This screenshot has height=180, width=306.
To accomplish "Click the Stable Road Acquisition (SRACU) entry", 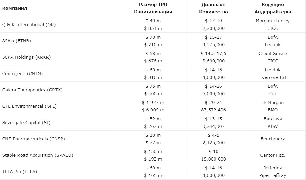I will 38,155.
